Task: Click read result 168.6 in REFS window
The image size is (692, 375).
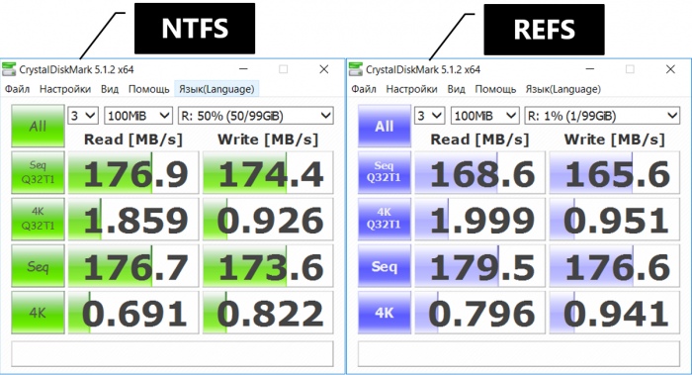Action: pos(479,173)
